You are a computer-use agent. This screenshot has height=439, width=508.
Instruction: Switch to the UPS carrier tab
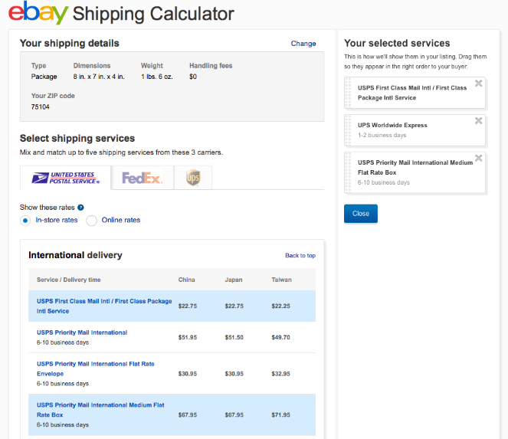192,179
